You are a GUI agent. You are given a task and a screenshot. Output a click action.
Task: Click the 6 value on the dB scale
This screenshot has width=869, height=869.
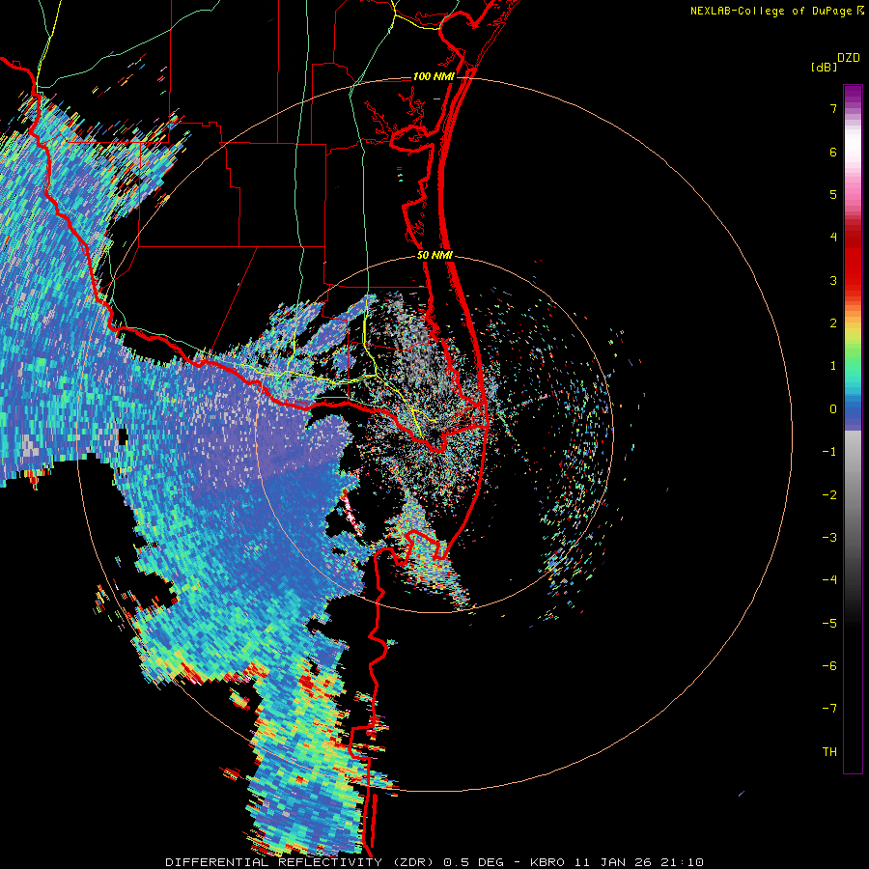[x=833, y=152]
